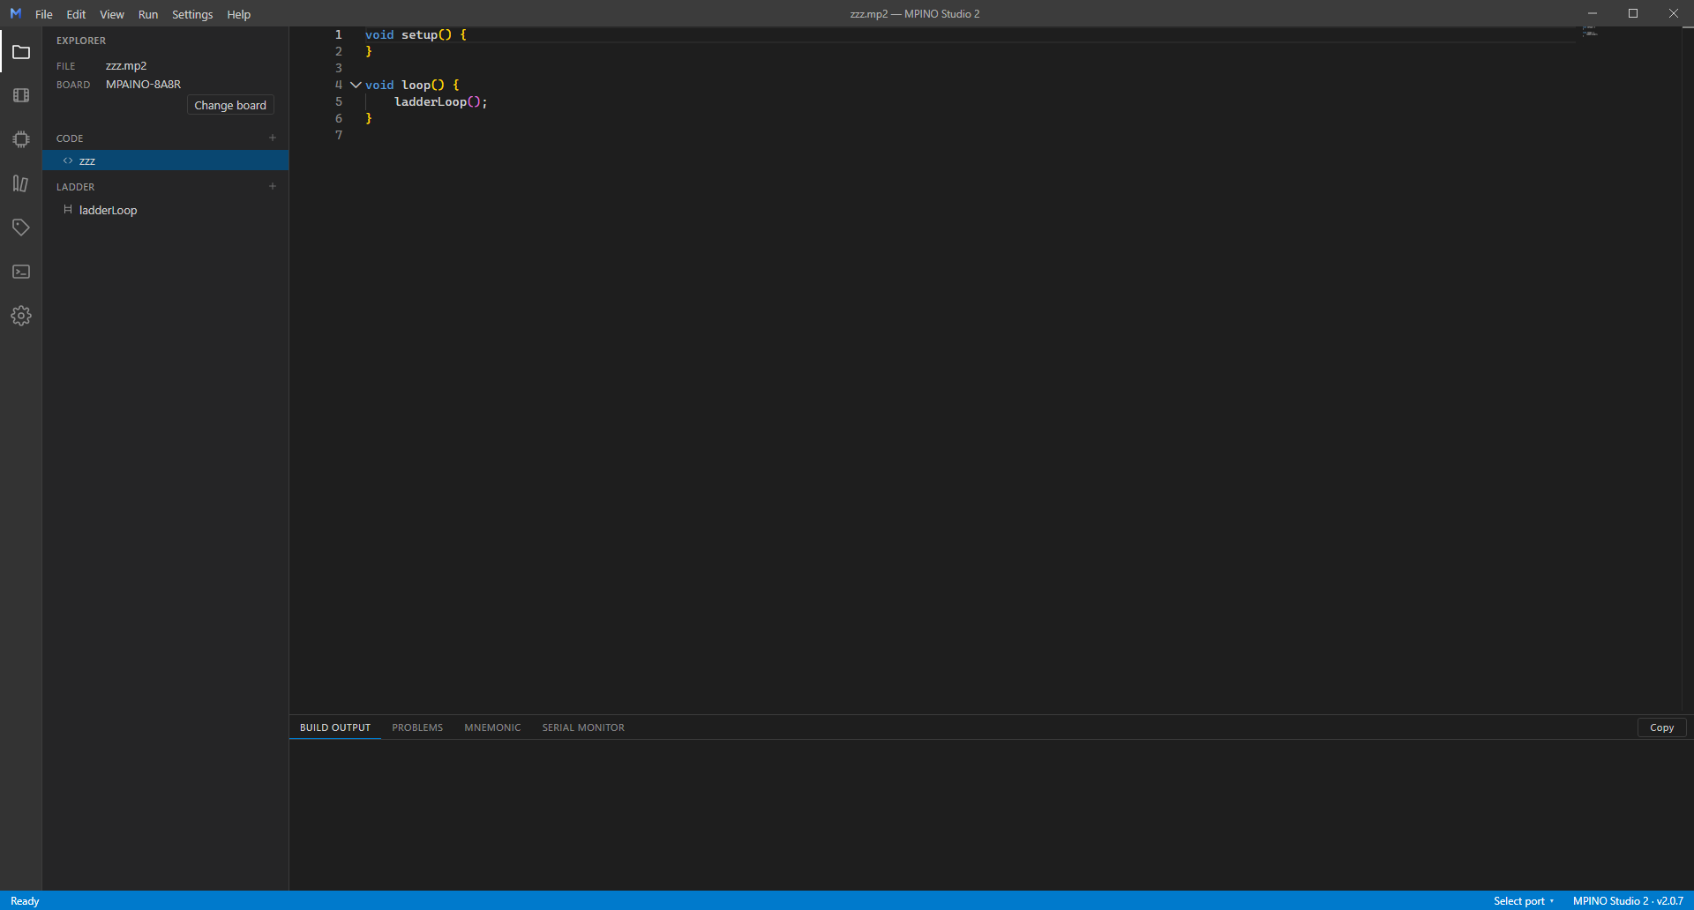The image size is (1694, 910).
Task: Click the zzz.mp2 file name
Action: (126, 66)
